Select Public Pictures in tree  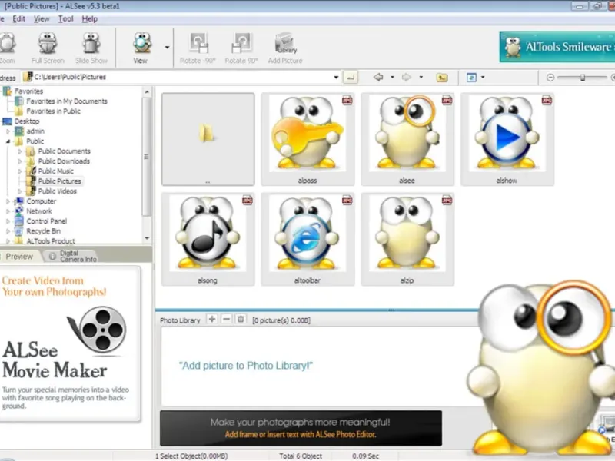click(60, 181)
